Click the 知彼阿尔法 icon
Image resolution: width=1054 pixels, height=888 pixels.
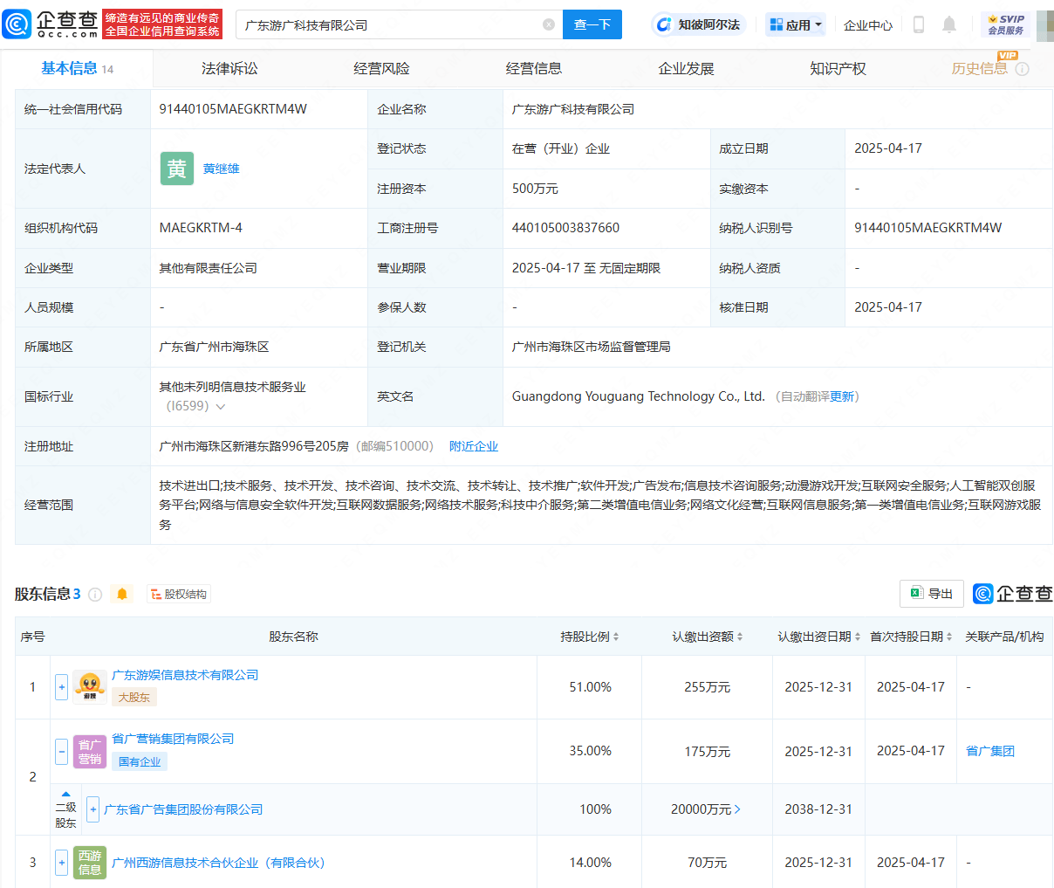665,24
